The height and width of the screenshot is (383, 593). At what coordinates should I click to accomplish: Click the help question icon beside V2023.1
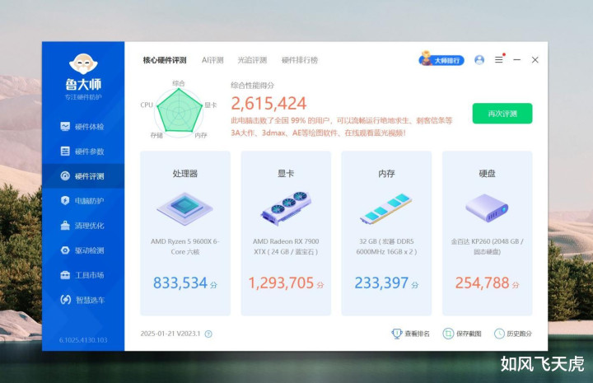tap(208, 334)
